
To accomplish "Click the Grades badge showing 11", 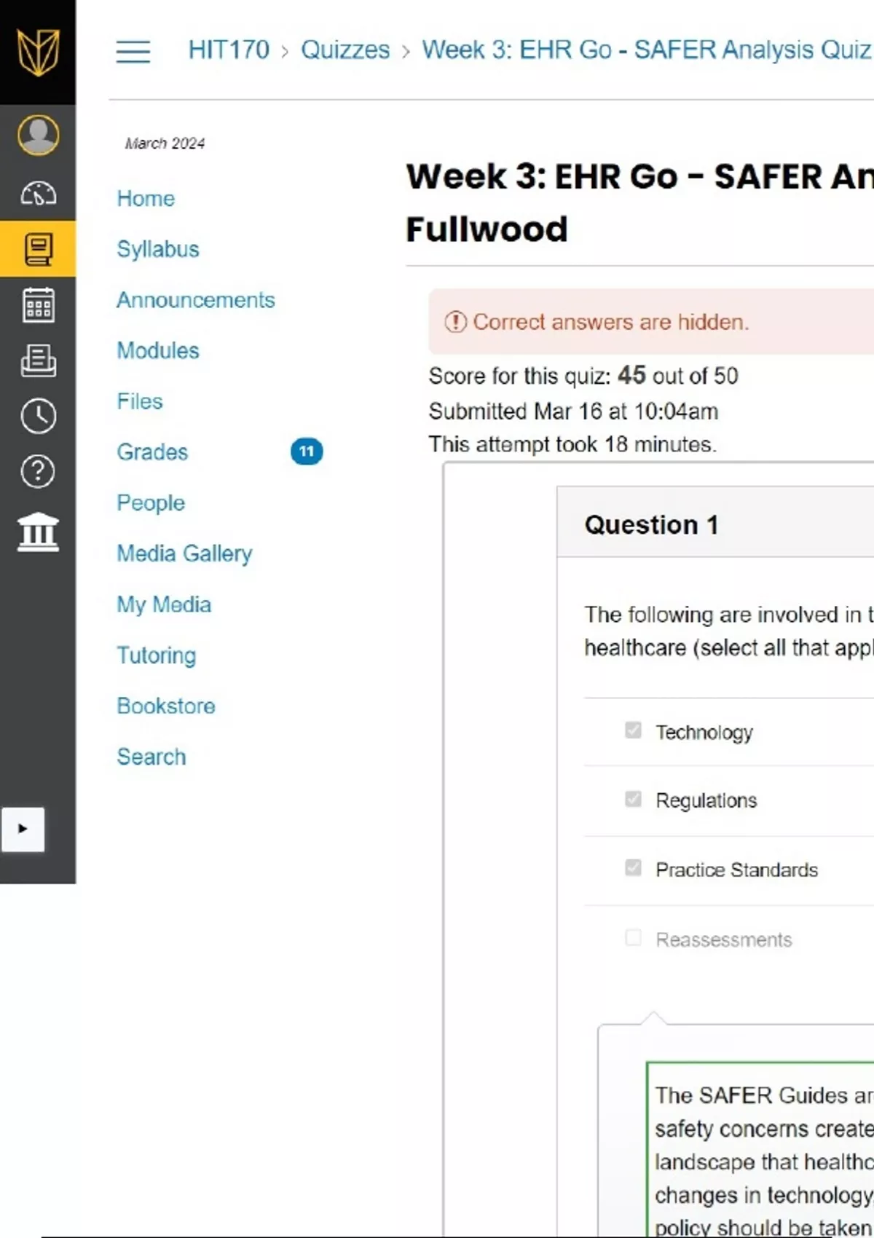I will 307,452.
